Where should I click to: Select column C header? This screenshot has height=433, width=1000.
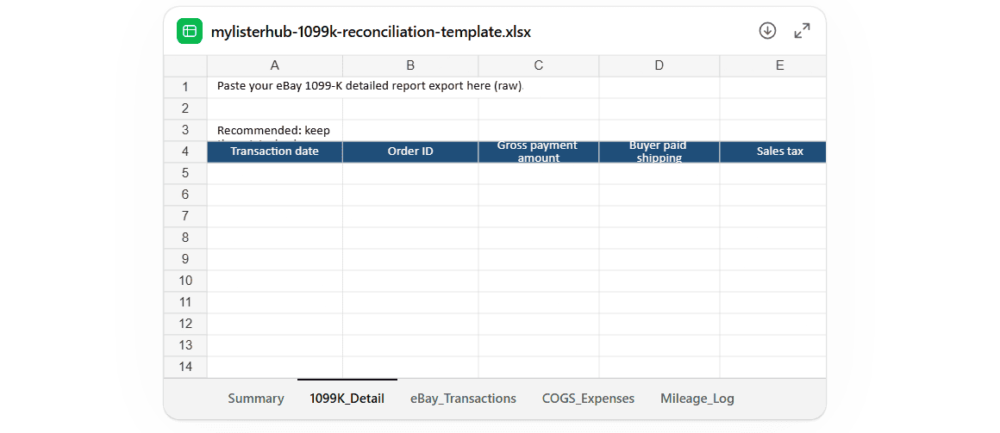pos(539,65)
